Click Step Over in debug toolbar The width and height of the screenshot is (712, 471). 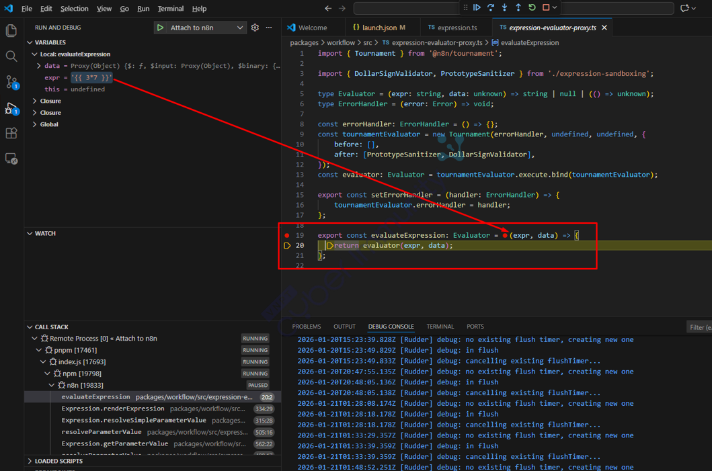click(x=491, y=7)
